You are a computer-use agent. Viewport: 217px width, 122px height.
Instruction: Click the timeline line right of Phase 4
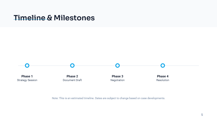182,66
